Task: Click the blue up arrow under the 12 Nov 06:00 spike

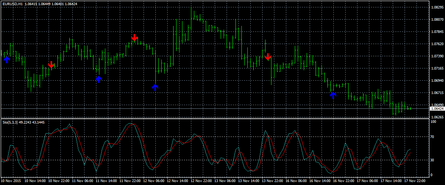Action: [x=155, y=87]
